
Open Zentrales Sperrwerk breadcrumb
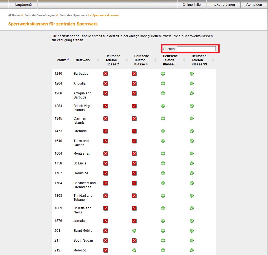[x=73, y=15]
